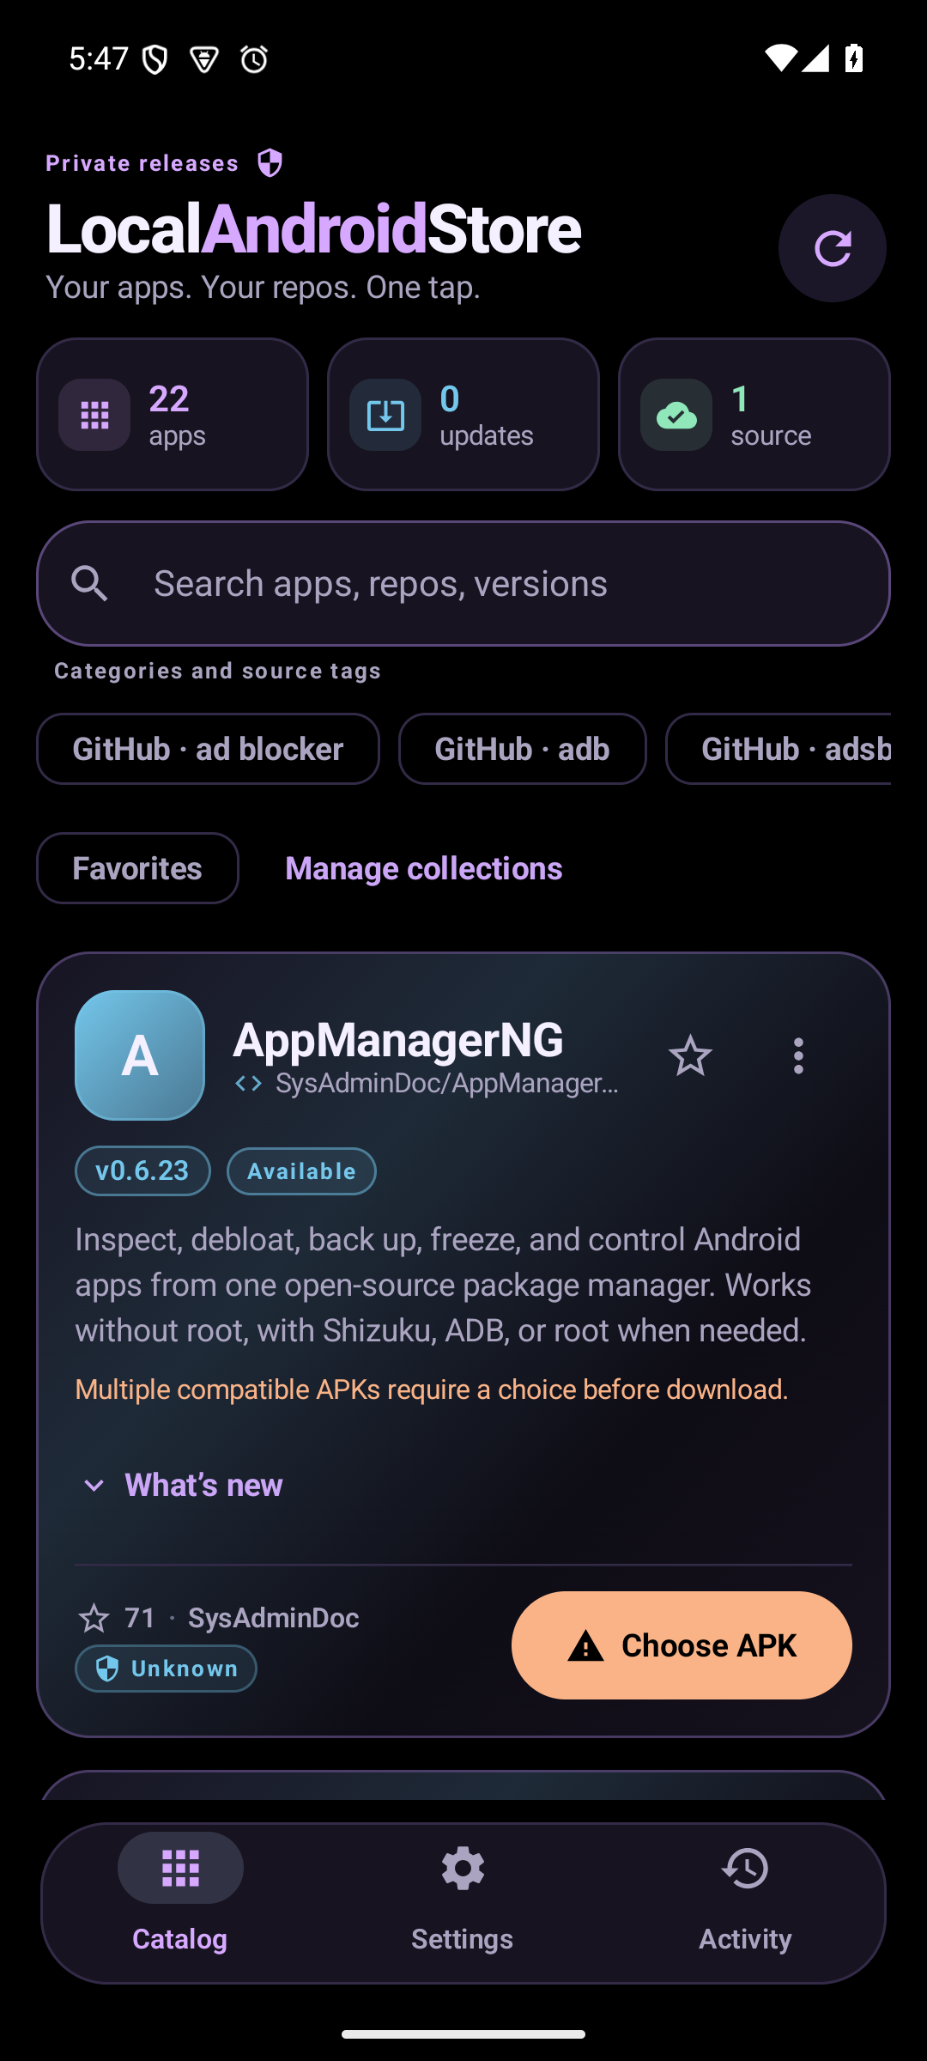Tap the alarm clock status bar icon

[x=254, y=58]
